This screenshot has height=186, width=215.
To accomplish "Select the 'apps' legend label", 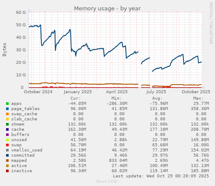I will click(x=16, y=104).
